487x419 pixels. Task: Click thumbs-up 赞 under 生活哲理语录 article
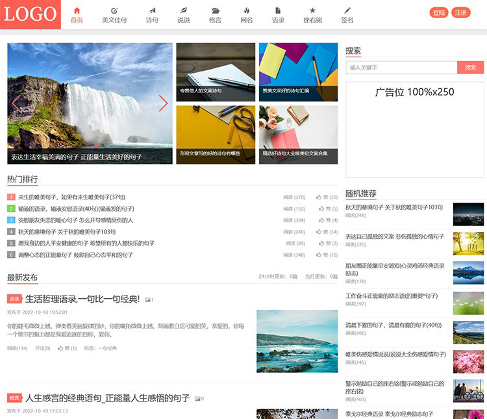pos(59,348)
